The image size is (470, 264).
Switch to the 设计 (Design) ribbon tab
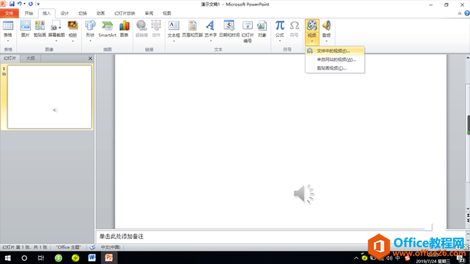pyautogui.click(x=65, y=13)
